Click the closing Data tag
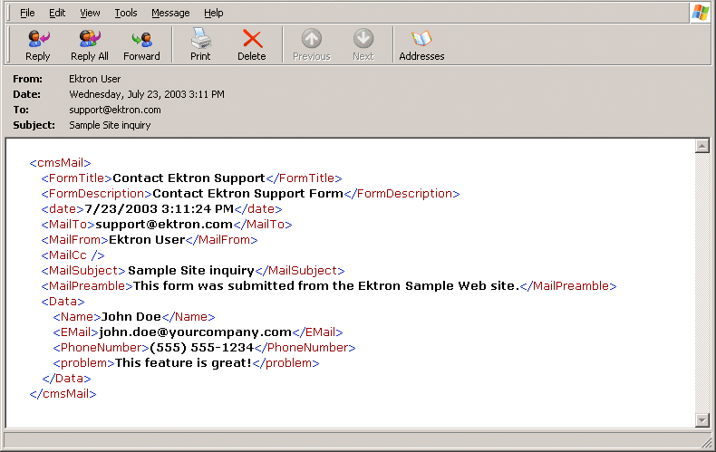716x452 pixels. coord(66,379)
